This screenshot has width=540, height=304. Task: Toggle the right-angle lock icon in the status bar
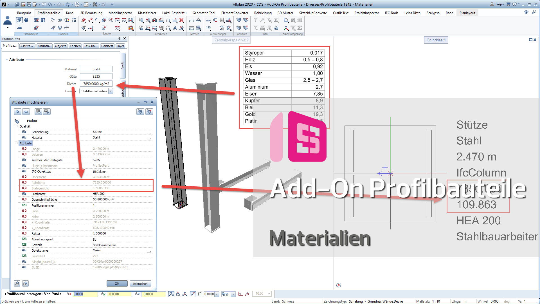[240, 294]
